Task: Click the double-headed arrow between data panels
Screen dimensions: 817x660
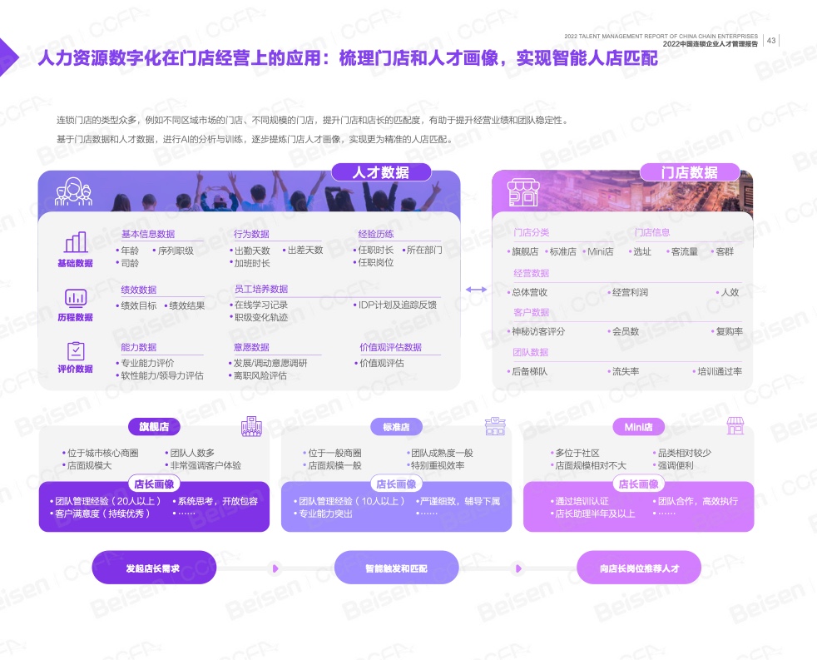Action: click(476, 290)
